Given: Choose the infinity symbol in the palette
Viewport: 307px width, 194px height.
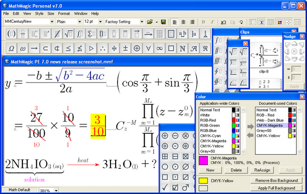Looking at the screenshot, I should 159,48.
